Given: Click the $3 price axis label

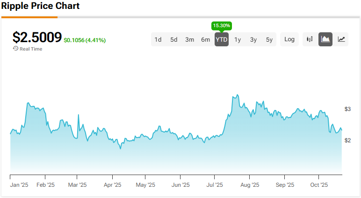Looking at the screenshot, I should pos(347,109).
